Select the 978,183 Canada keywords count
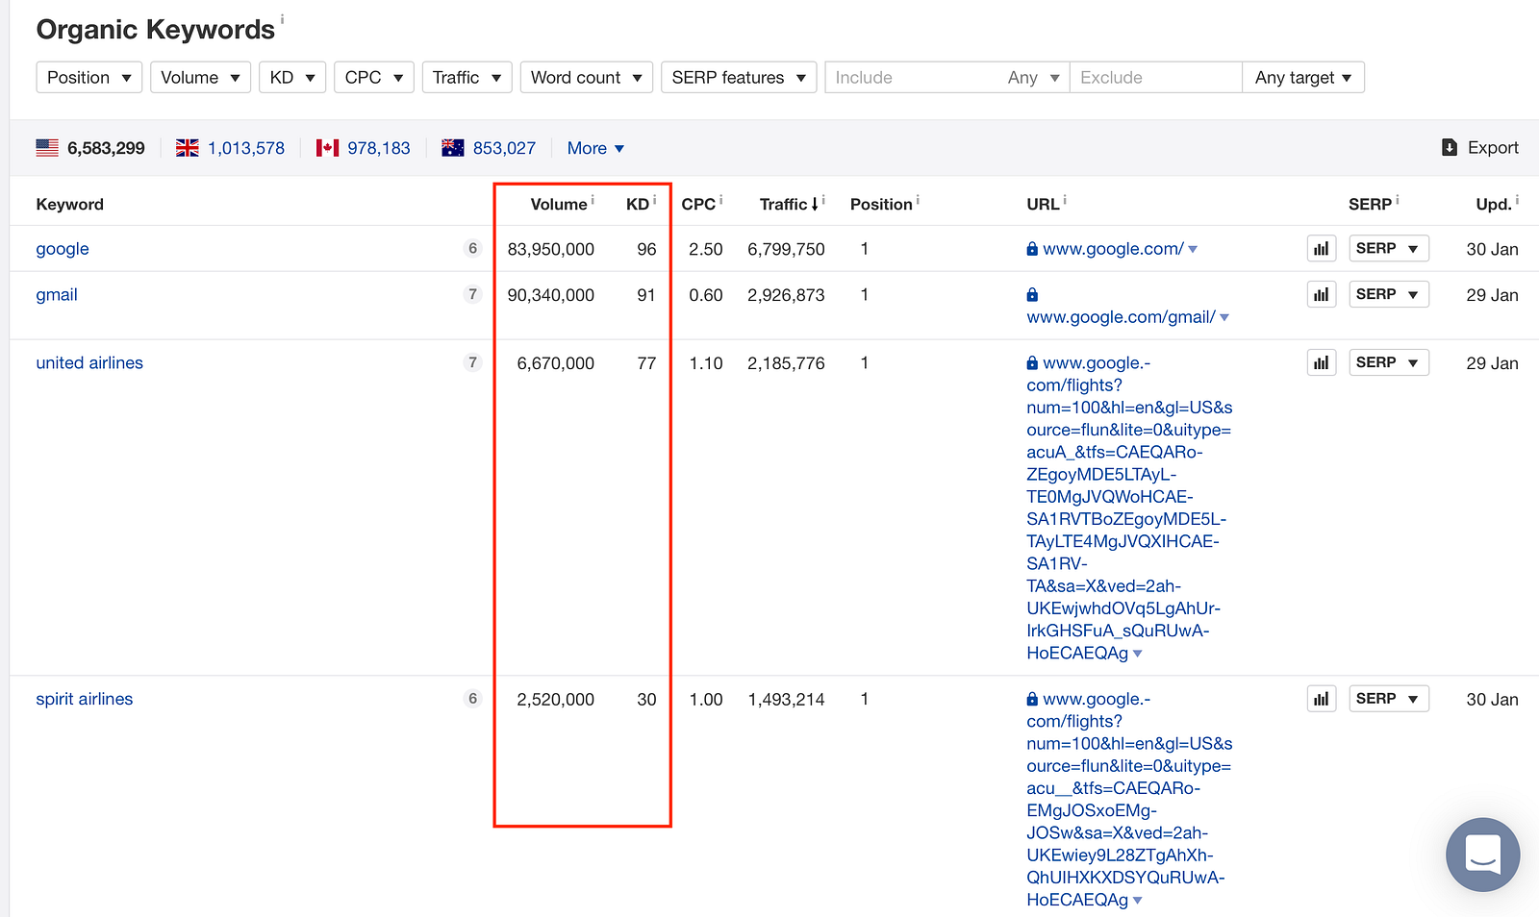Viewport: 1539px width, 917px height. [x=379, y=148]
